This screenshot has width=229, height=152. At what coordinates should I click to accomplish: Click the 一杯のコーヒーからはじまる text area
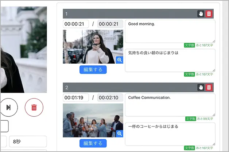[x=170, y=134]
